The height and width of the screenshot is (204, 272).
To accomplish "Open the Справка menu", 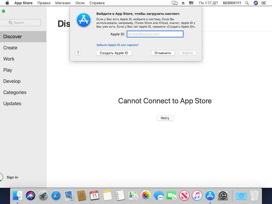I will tap(97, 3).
